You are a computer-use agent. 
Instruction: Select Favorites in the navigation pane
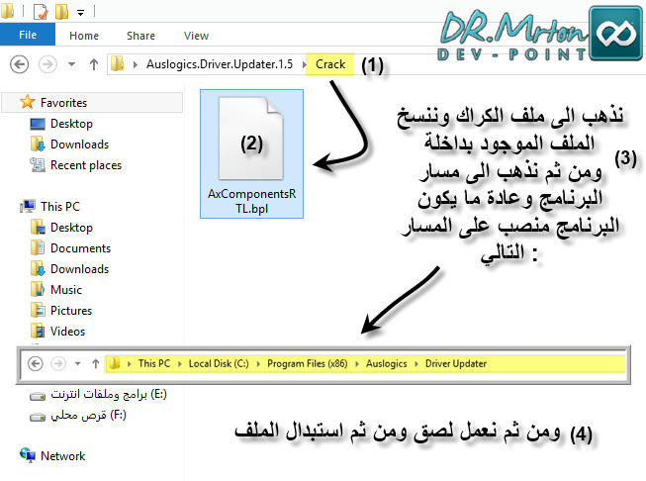tap(64, 102)
